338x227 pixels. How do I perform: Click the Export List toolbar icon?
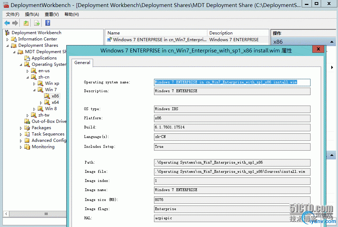tap(36, 23)
